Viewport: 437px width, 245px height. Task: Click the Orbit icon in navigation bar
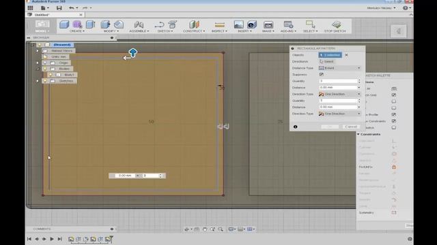click(186, 229)
